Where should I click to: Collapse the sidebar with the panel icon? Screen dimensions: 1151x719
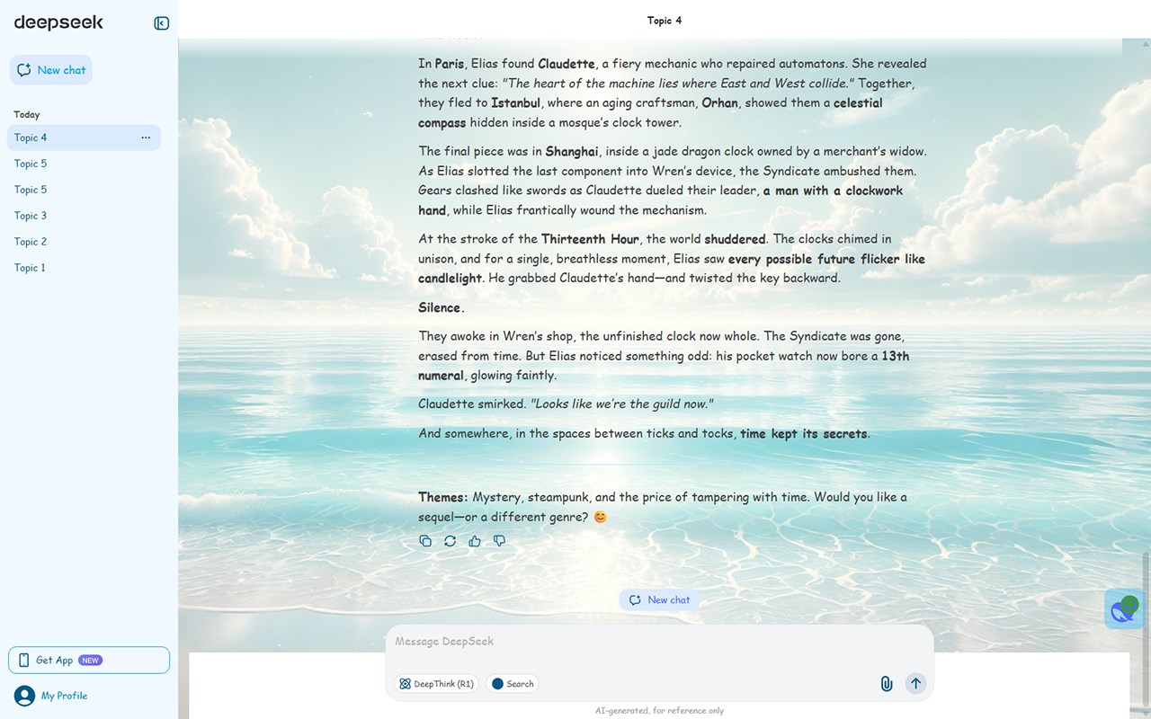(162, 23)
